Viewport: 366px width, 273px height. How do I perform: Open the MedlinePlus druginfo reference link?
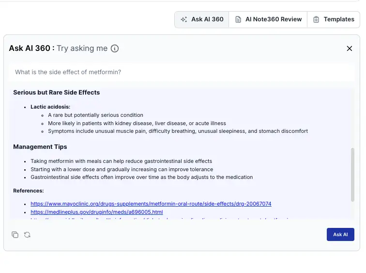coord(96,212)
